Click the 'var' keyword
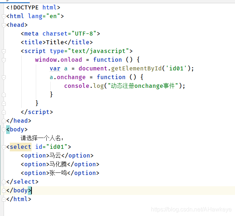The width and height of the screenshot is (235, 216). (55, 69)
